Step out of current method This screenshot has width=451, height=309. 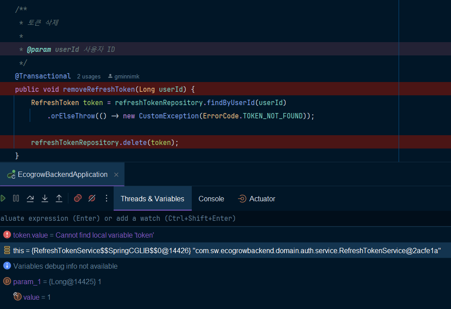pos(59,199)
